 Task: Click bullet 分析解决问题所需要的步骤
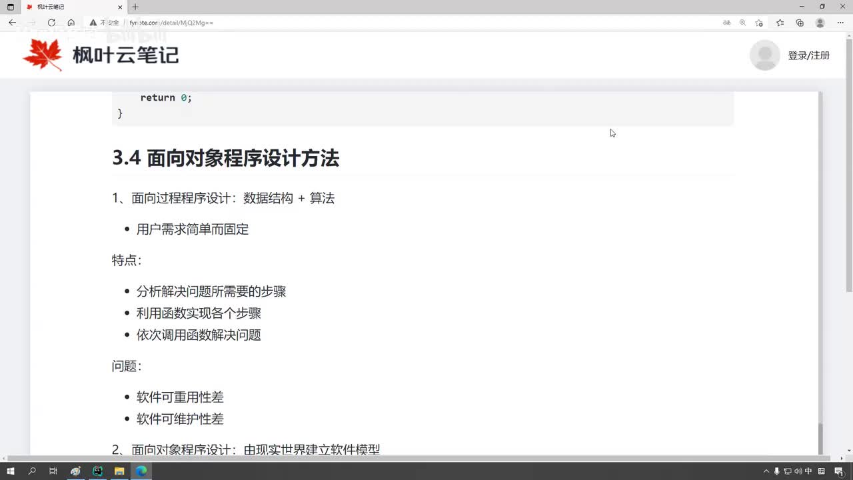click(x=211, y=291)
